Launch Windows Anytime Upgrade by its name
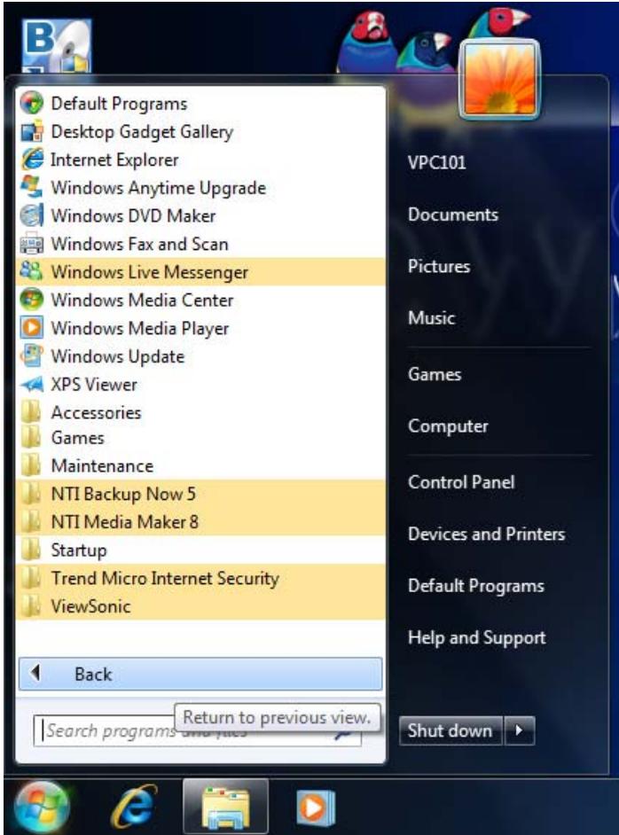The width and height of the screenshot is (619, 835). coord(158,187)
